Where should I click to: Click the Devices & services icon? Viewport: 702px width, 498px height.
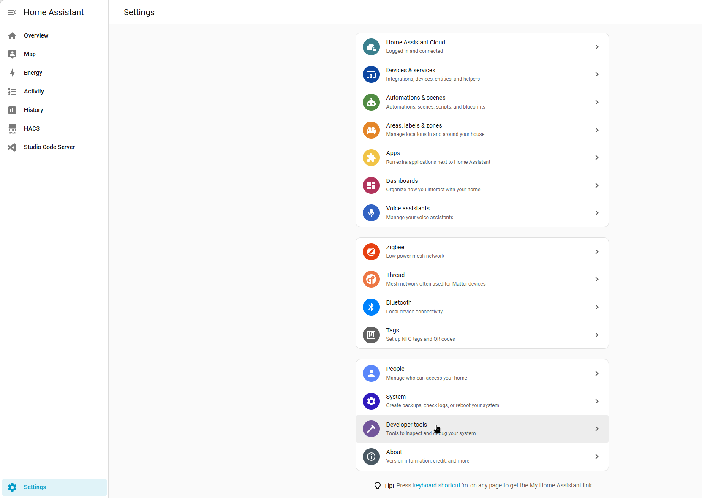click(371, 74)
